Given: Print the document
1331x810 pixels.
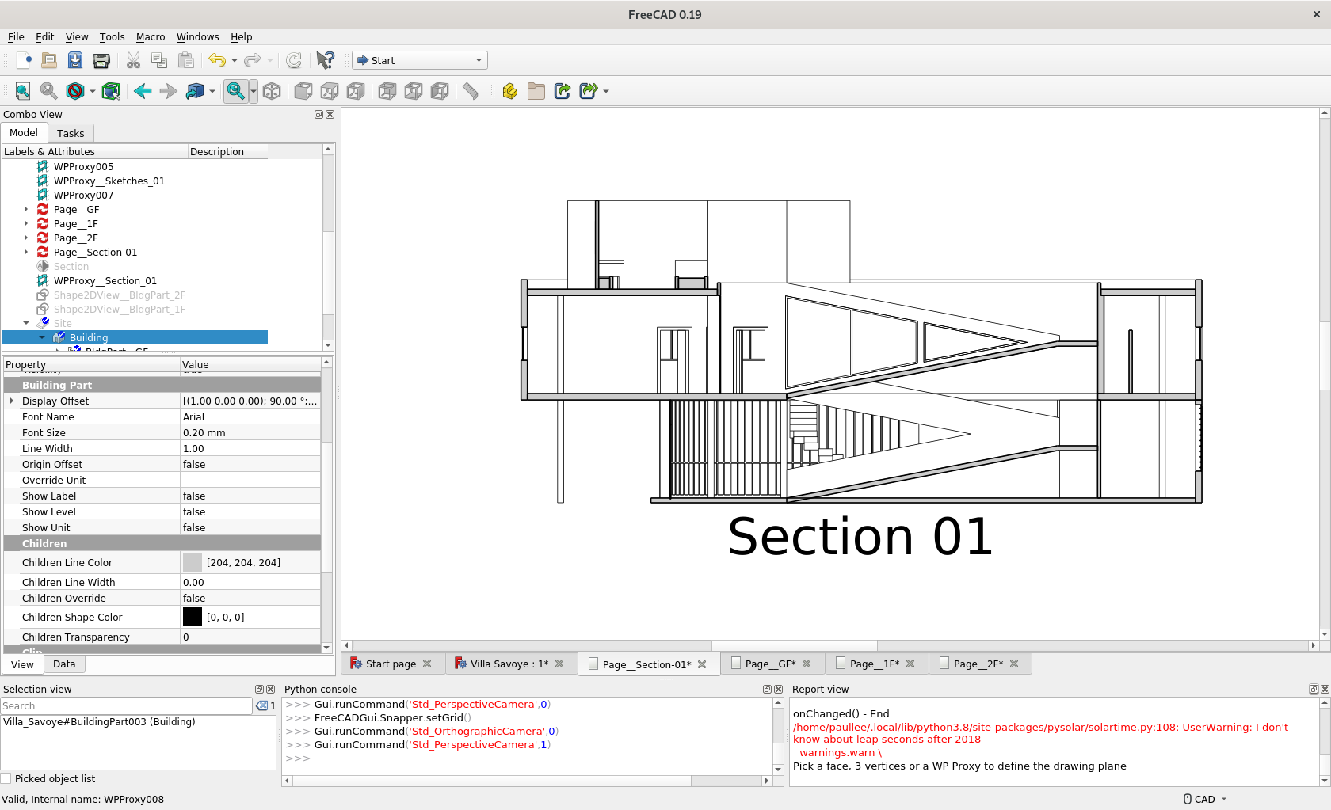Looking at the screenshot, I should 101,60.
